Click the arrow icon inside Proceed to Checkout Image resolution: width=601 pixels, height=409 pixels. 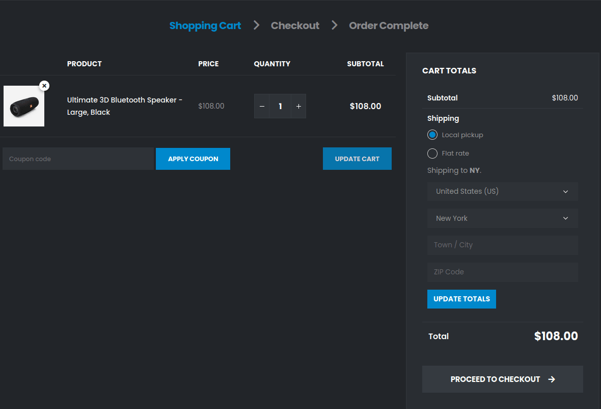click(552, 379)
